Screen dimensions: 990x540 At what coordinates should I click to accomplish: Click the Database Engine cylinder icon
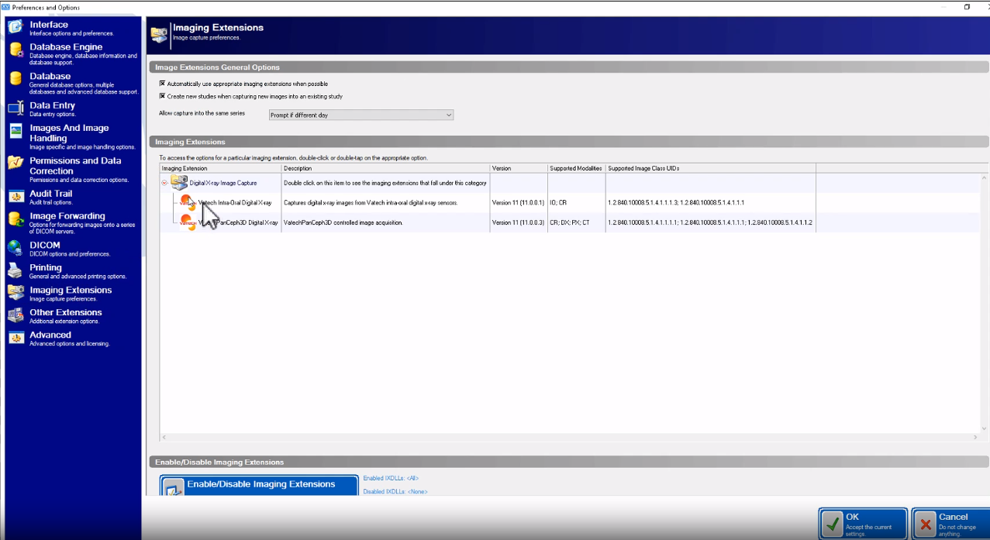coord(16,50)
